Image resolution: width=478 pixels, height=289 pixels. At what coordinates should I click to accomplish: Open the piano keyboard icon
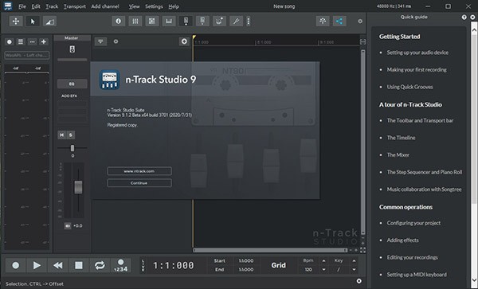(169, 21)
